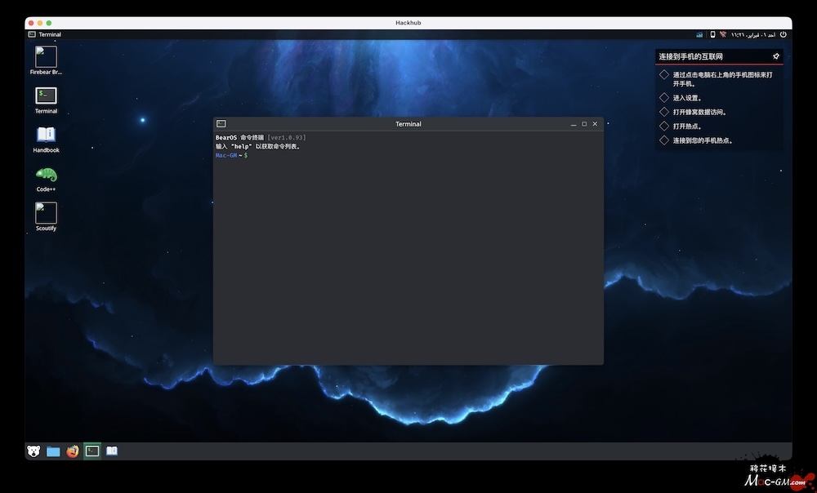Screen dimensions: 817x493
Task: Open the Firebear Browser desktop shortcut
Action: point(46,56)
